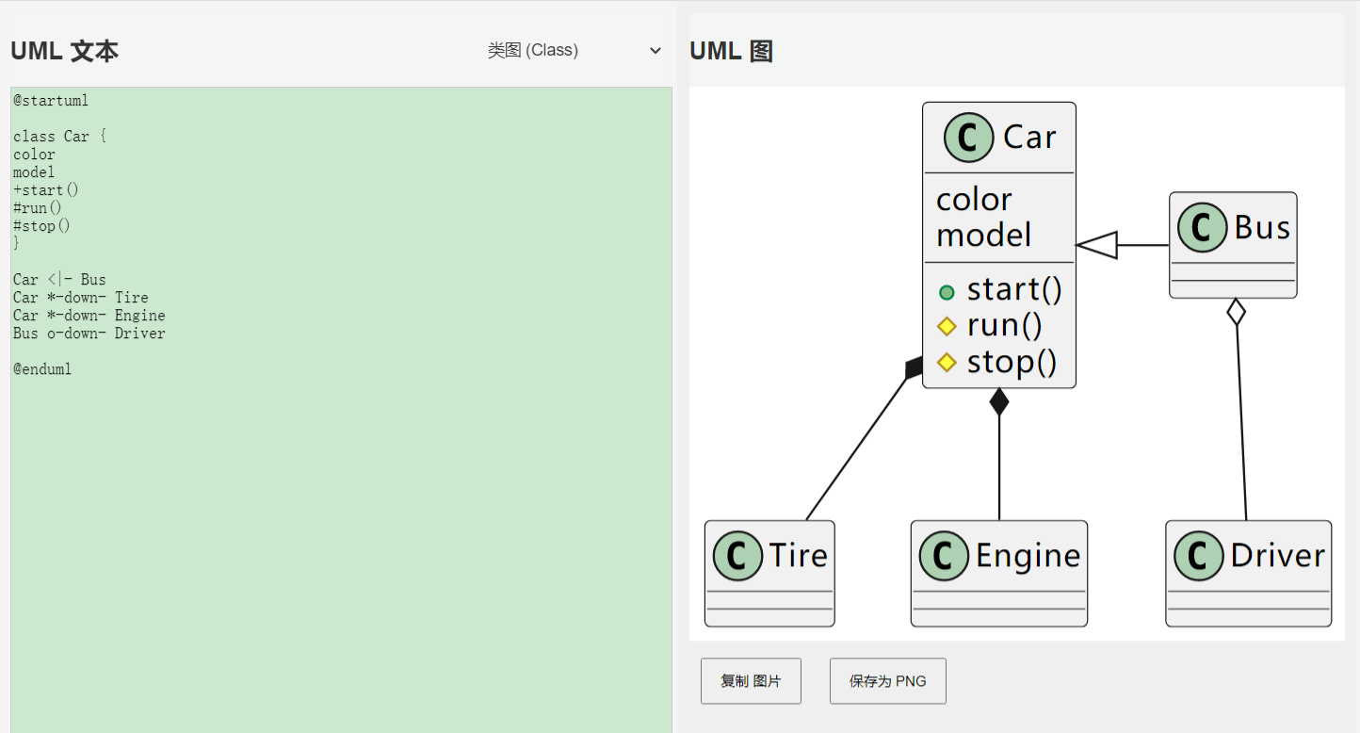Click the 复制 图片 button
The image size is (1360, 733).
point(751,681)
